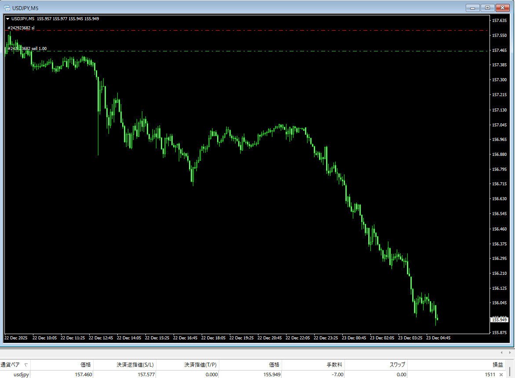Viewport: 515px width, 378px height.
Task: Click the 23 Dec 04:45 time axis label
Action: pos(439,338)
